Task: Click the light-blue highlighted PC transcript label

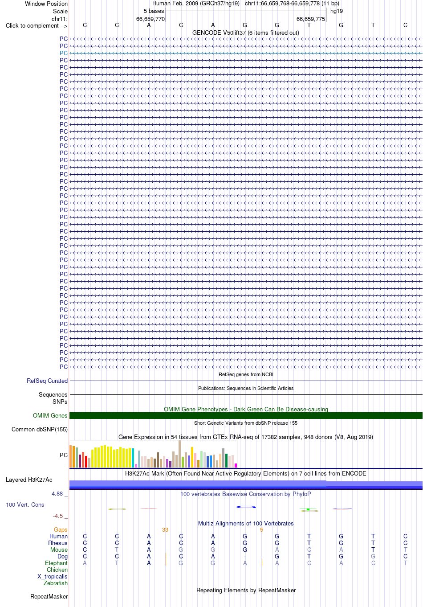Action: click(x=64, y=53)
